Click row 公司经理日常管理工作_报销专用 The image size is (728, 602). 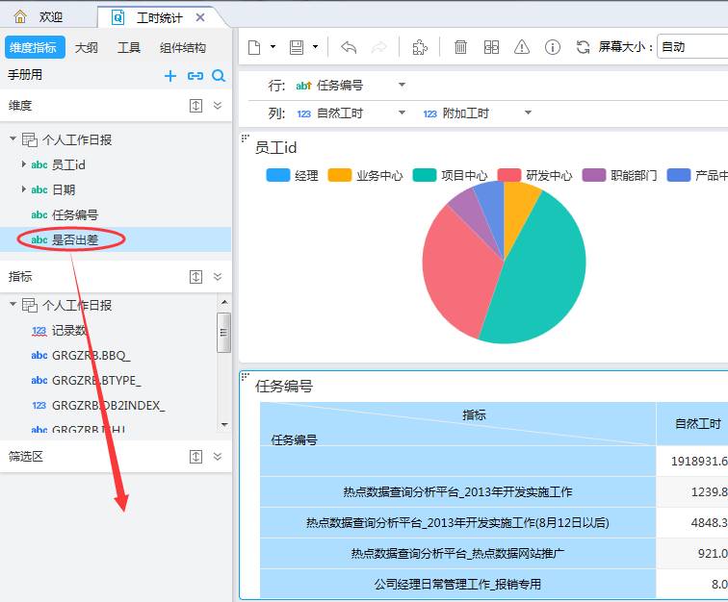click(x=457, y=584)
